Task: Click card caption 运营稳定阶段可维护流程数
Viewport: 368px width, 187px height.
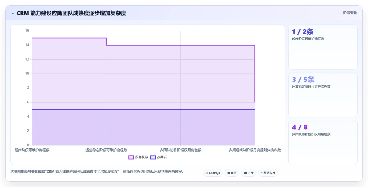Action: (311, 87)
